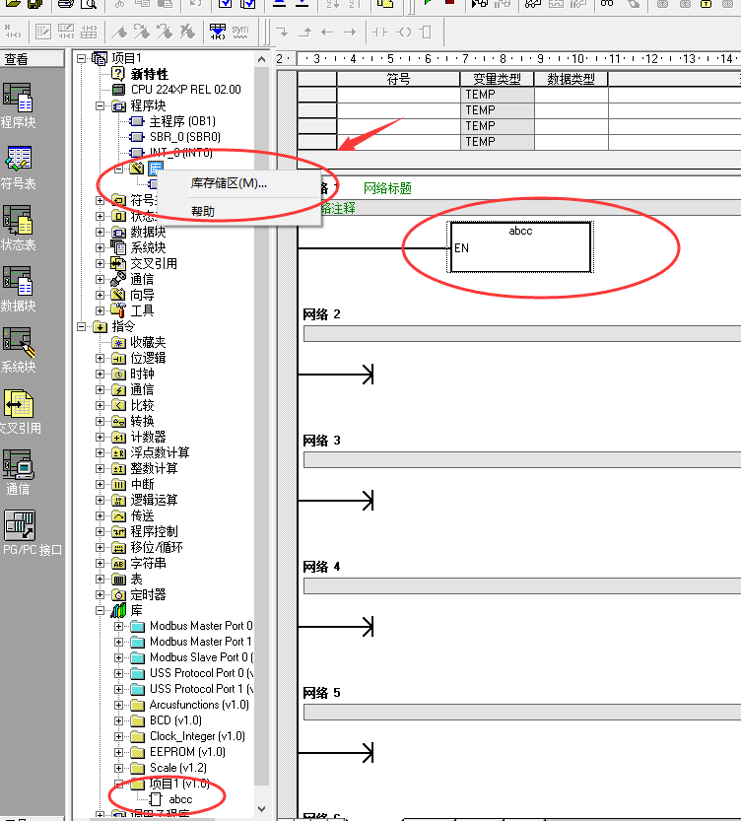Insert a line down with toolbar icon
The image size is (741, 821).
282,32
